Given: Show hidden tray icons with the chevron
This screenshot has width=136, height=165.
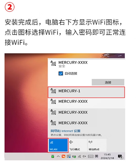Looking at the screenshot, I should [x=58, y=156].
